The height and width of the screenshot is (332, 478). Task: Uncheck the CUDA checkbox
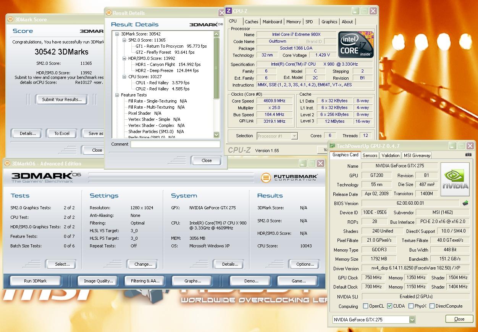(389, 306)
